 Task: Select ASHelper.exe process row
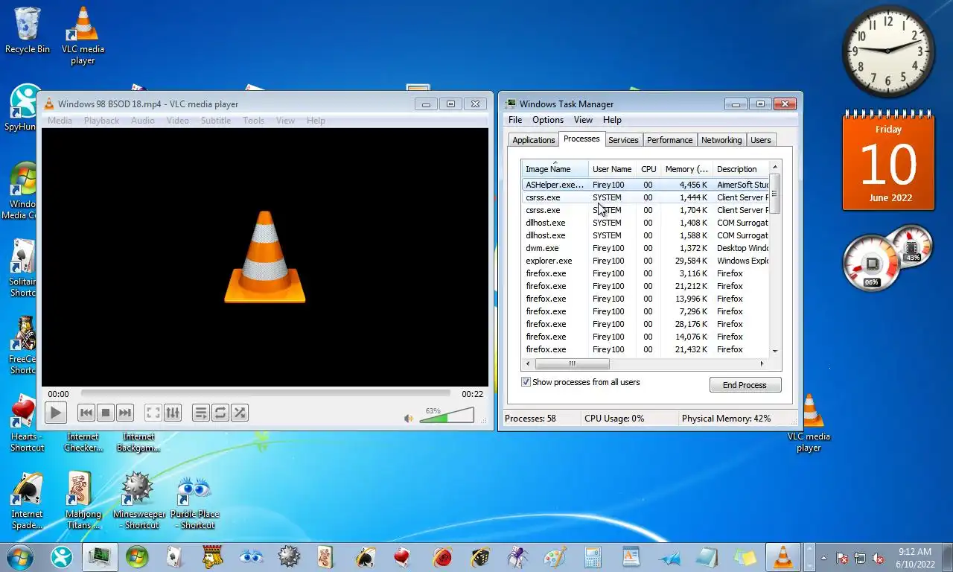pos(646,185)
